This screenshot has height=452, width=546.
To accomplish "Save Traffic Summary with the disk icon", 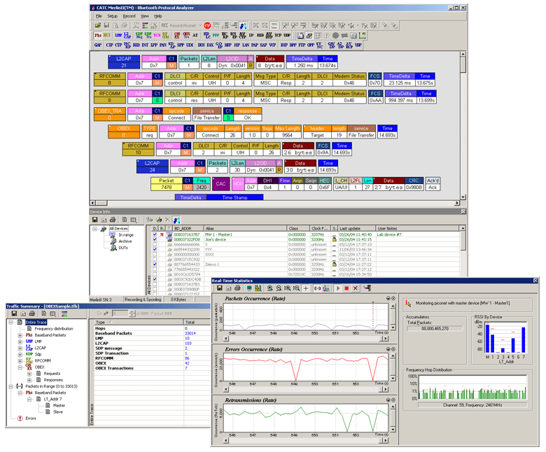I will (x=14, y=314).
